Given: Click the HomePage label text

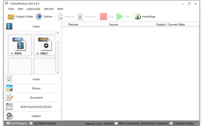Looking at the screenshot, I should pyautogui.click(x=149, y=17).
